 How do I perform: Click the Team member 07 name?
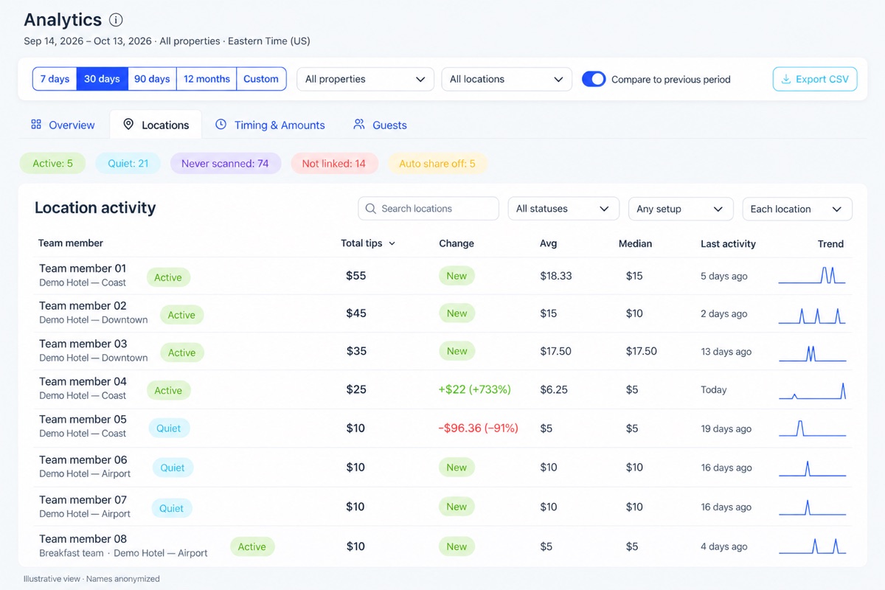tap(83, 499)
